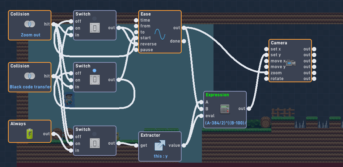Click the Zoom out Collision hit output port
The width and height of the screenshot is (343, 167).
point(54,24)
